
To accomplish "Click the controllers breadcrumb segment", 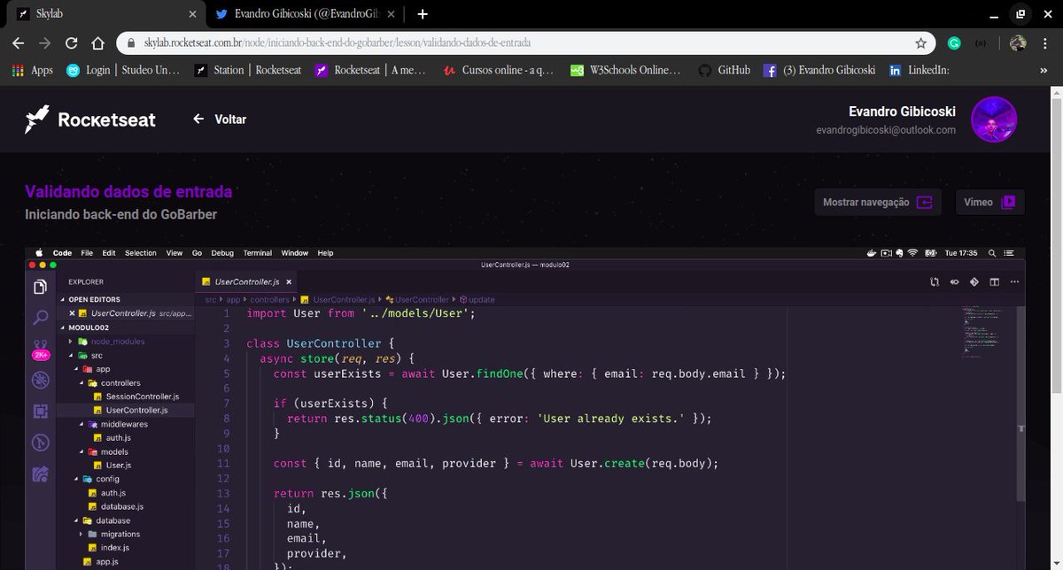I will click(x=269, y=300).
